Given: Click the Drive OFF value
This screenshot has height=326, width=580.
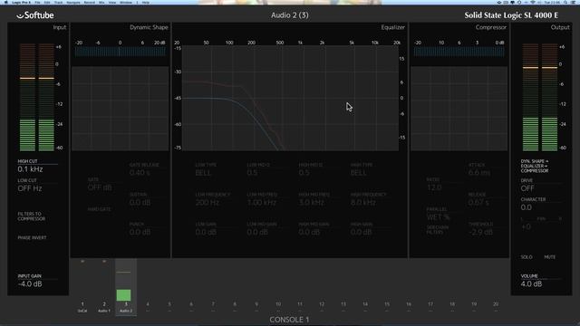Looking at the screenshot, I should pos(527,188).
